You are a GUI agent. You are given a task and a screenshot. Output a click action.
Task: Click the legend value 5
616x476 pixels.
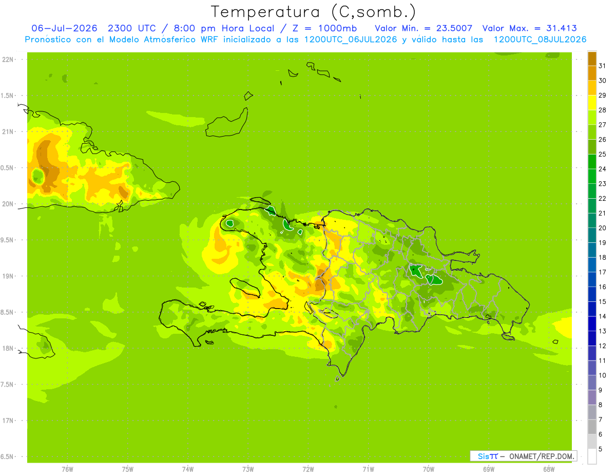tap(601, 449)
